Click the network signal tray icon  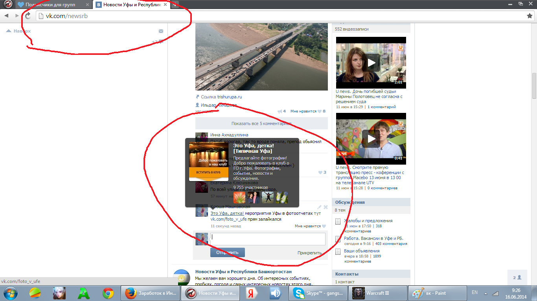[496, 293]
